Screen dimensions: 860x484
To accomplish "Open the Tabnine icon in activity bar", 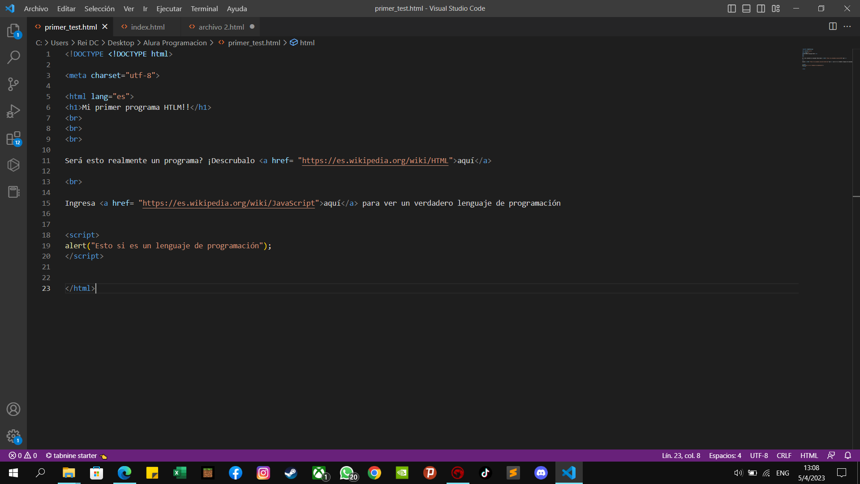I will pyautogui.click(x=13, y=165).
